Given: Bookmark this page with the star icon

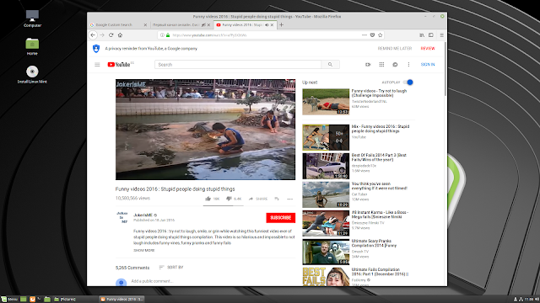Looking at the screenshot, I should pyautogui.click(x=381, y=35).
